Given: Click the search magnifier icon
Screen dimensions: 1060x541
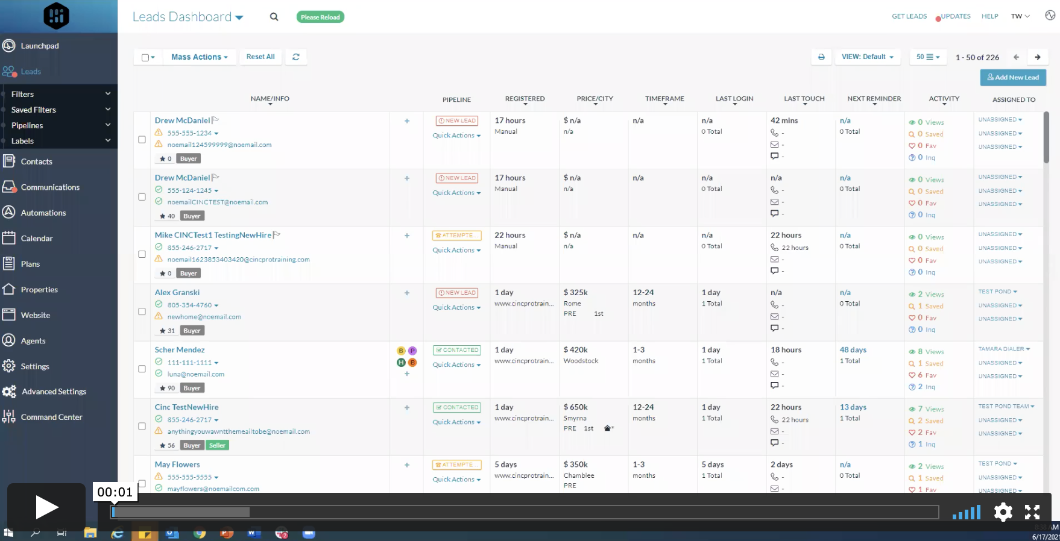Looking at the screenshot, I should (x=274, y=17).
